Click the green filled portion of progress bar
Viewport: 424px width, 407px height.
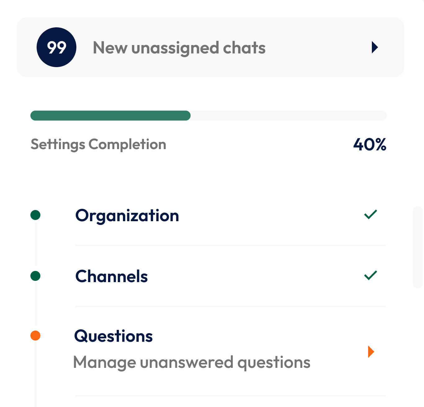click(x=110, y=116)
